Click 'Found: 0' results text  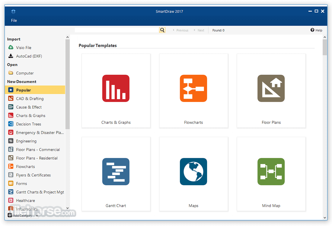pos(218,30)
